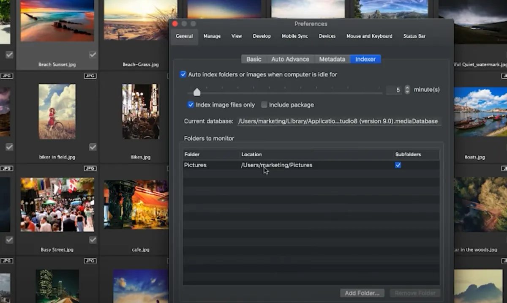Untick Subfolders checkbox for Pictures folder

pos(398,165)
